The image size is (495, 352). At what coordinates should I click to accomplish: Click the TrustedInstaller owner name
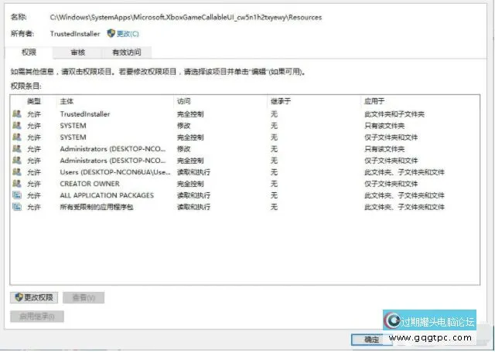coord(75,34)
